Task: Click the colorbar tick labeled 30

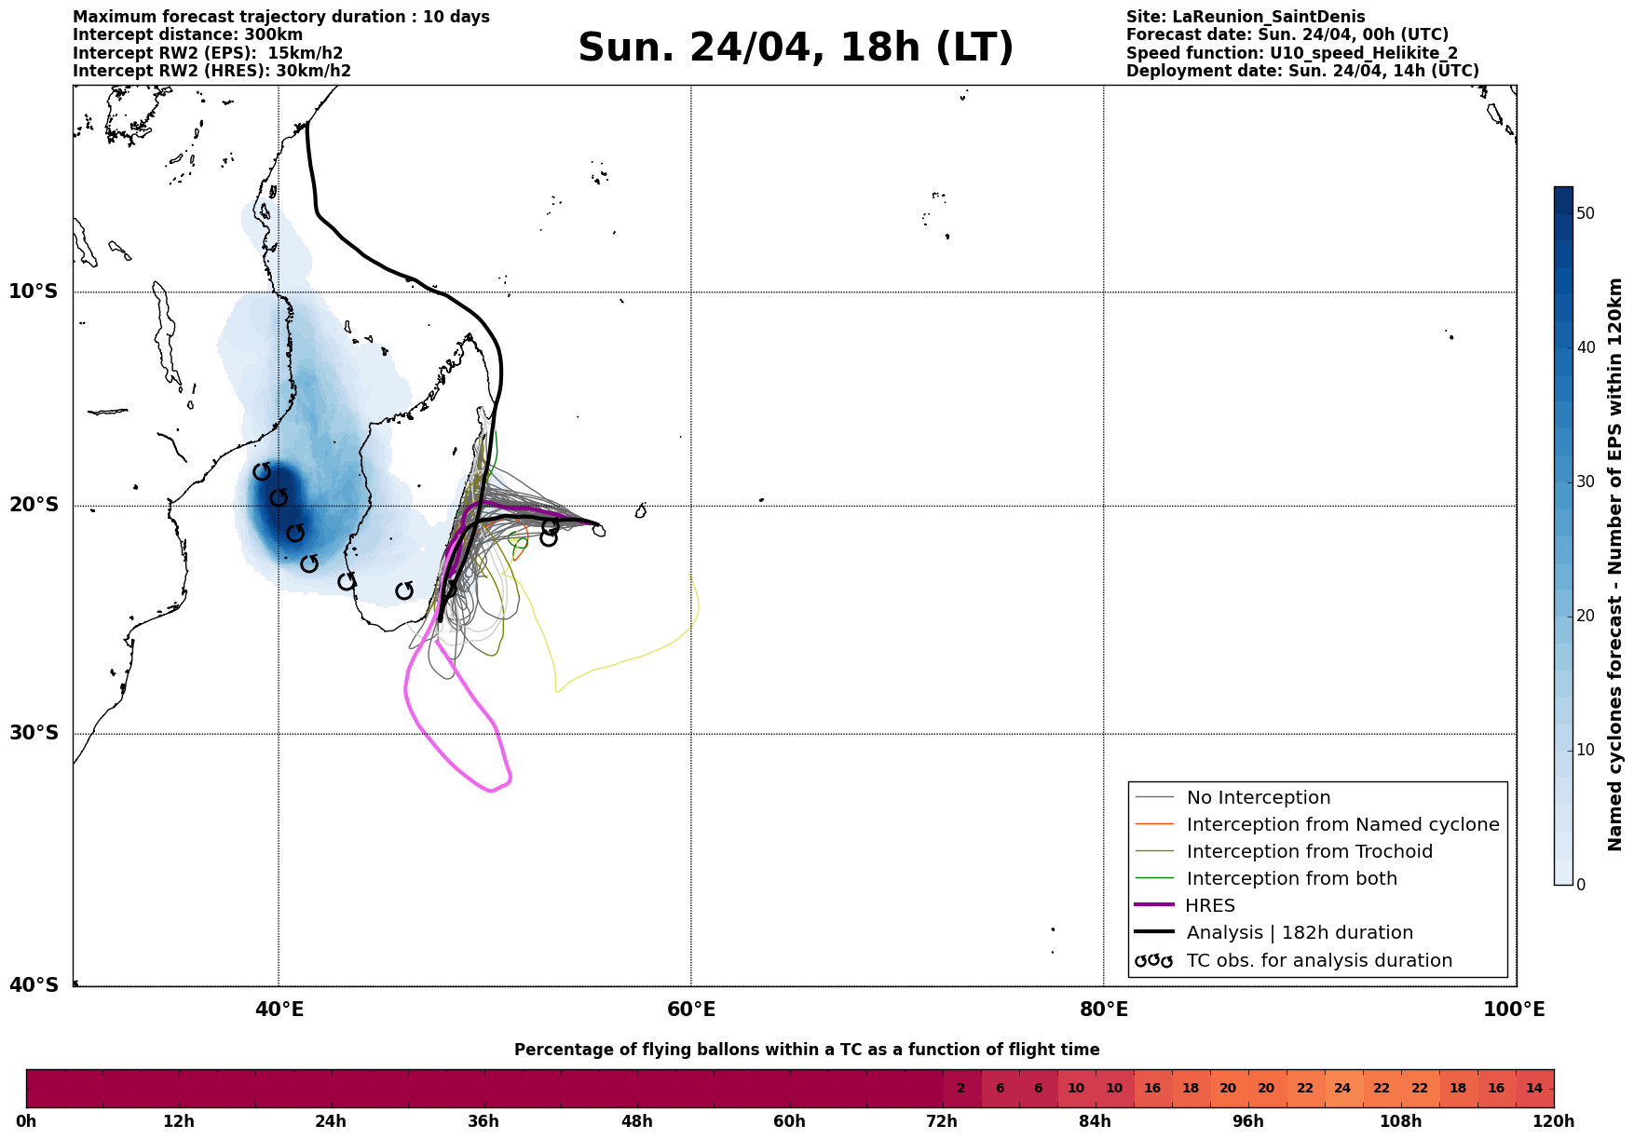Action: pos(1586,481)
